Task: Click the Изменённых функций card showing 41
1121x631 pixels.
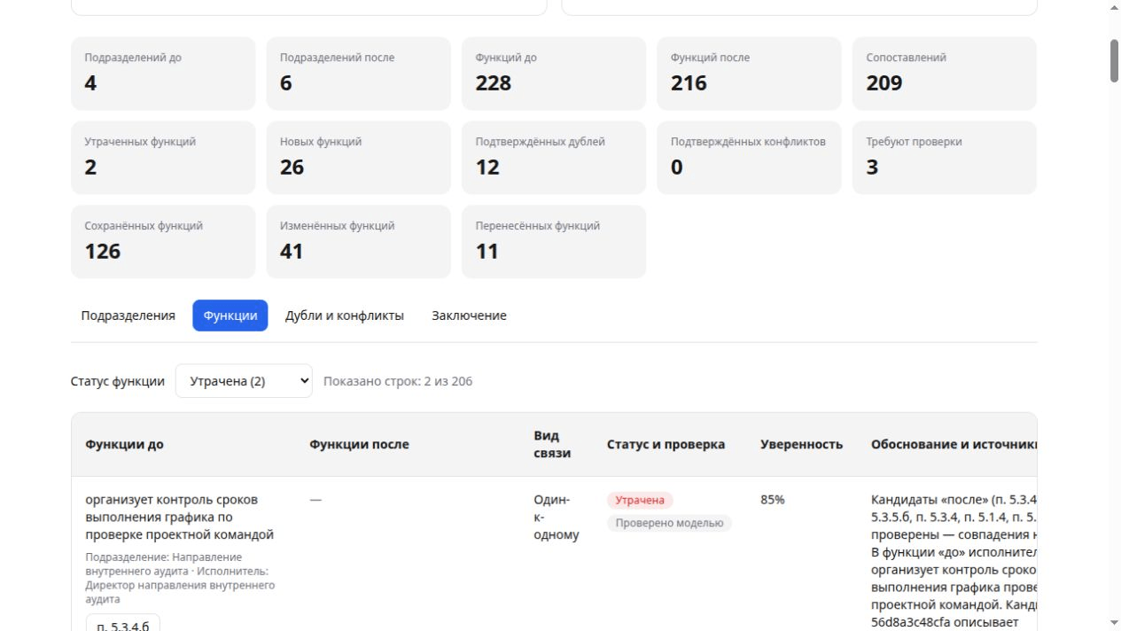Action: (x=358, y=242)
